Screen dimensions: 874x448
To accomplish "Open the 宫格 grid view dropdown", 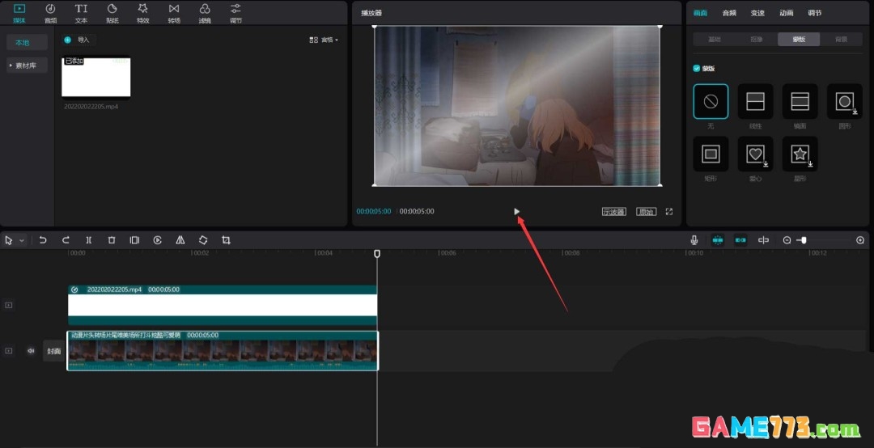I will click(x=324, y=40).
